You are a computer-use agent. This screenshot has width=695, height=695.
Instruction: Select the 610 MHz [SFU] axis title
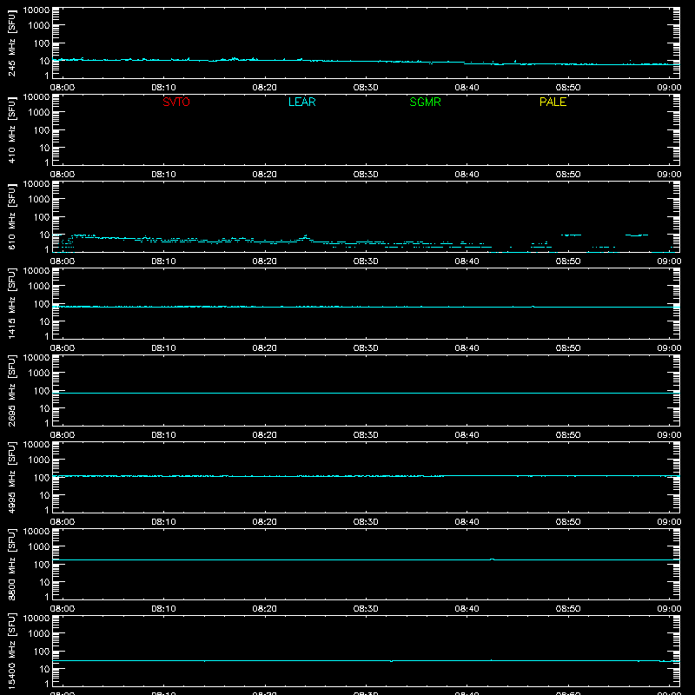(12, 216)
